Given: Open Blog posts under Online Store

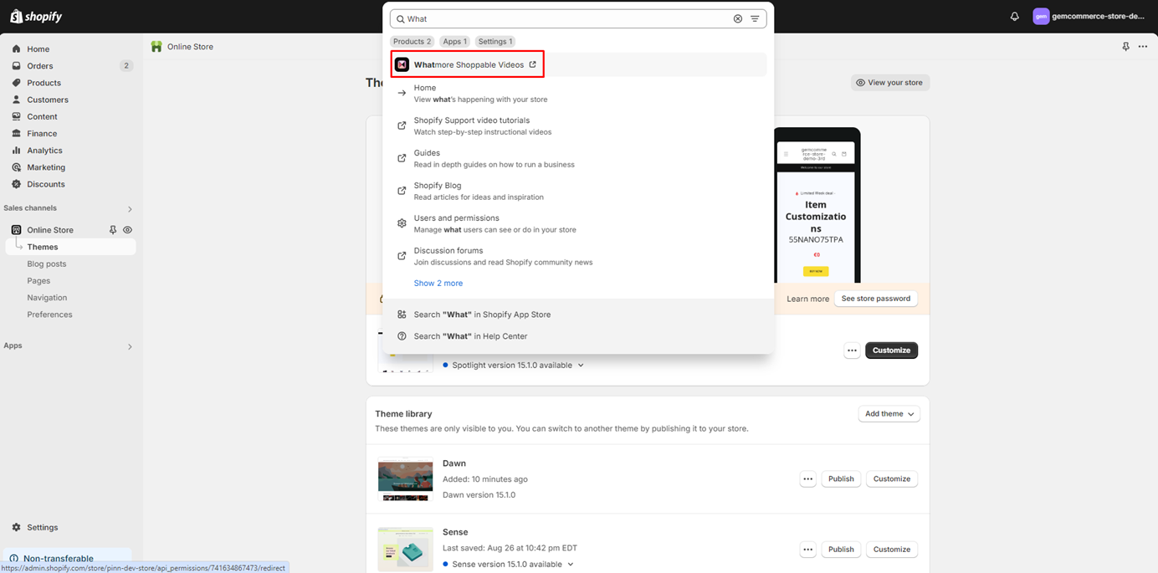Looking at the screenshot, I should 46,264.
